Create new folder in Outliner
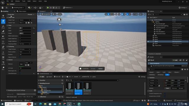The image size is (189, 106). pyautogui.click(x=184, y=14)
